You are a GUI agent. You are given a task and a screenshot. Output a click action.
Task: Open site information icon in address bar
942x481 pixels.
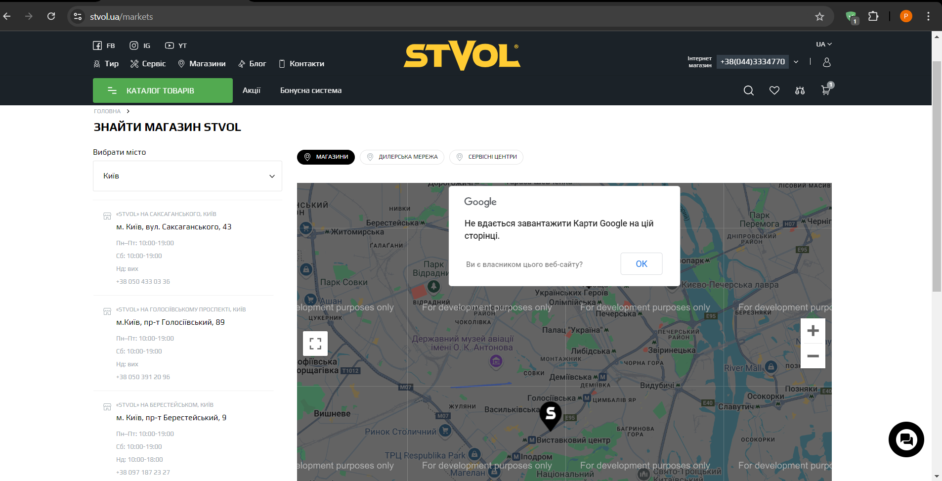tap(78, 16)
